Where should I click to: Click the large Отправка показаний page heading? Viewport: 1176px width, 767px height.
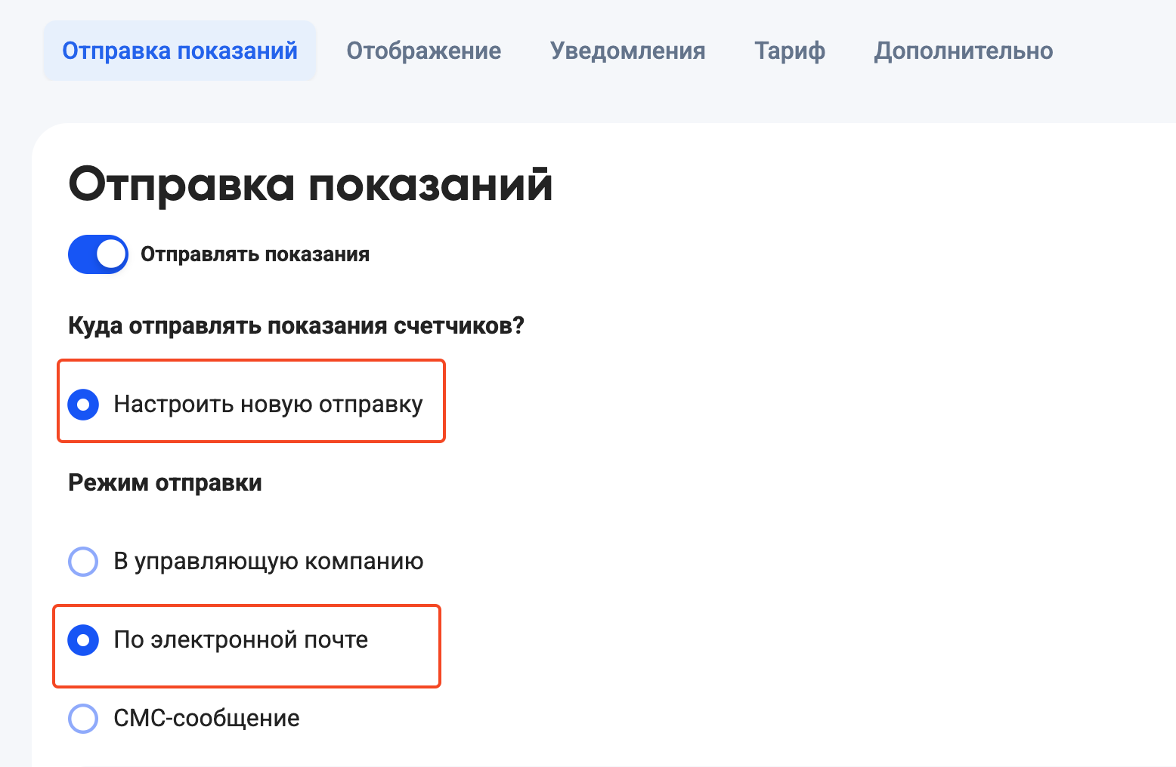tap(311, 185)
